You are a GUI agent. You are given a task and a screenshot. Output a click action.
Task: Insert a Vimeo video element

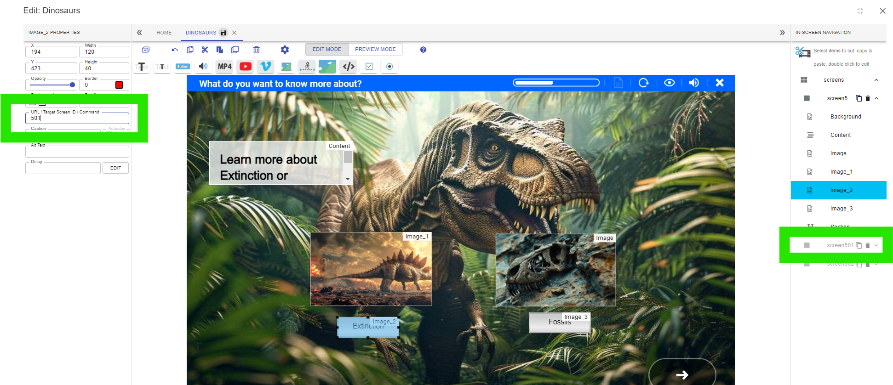tap(265, 67)
